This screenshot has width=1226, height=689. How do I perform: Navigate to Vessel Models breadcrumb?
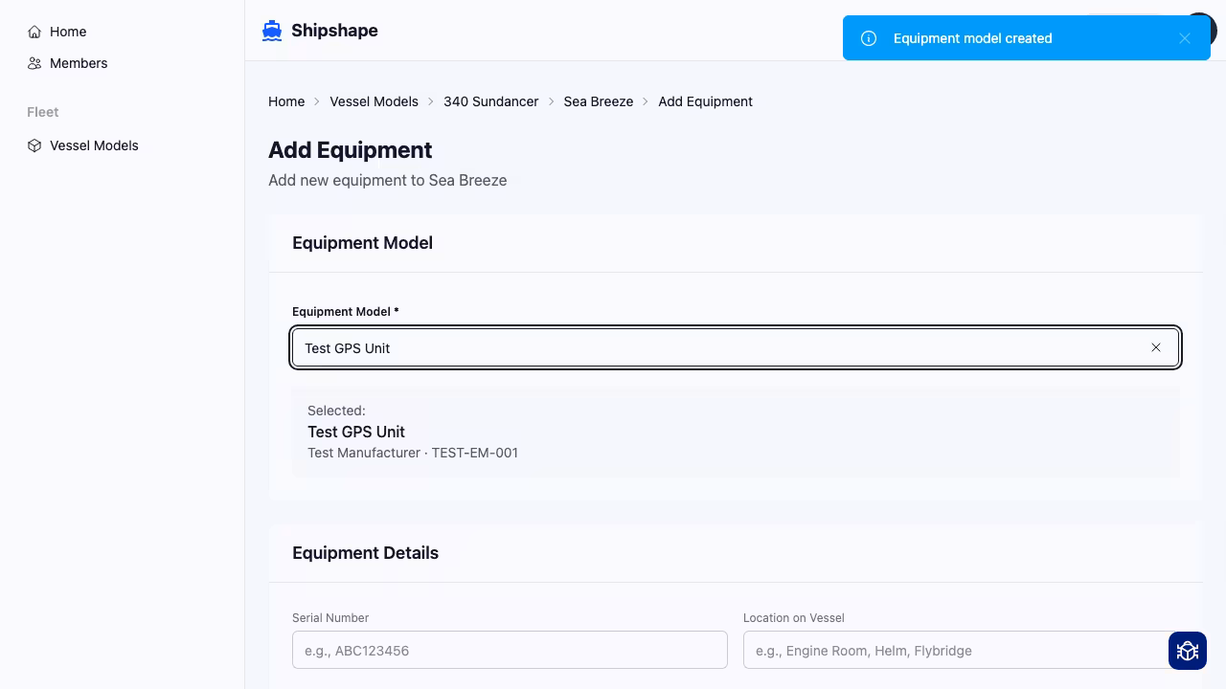(374, 101)
